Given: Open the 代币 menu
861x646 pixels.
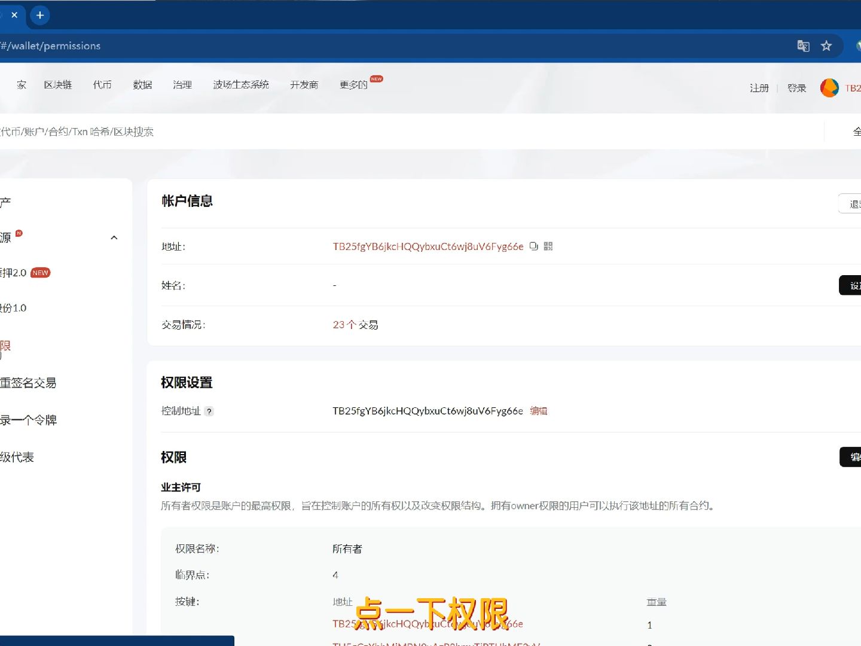Looking at the screenshot, I should point(102,85).
